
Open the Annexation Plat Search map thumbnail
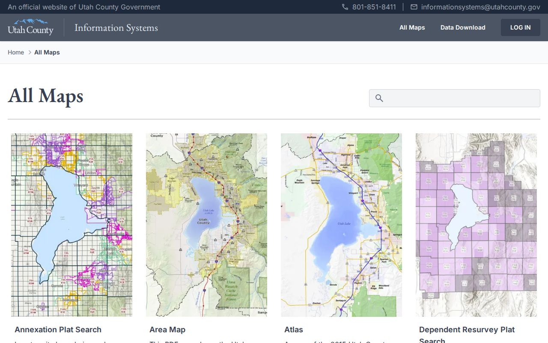(x=71, y=225)
